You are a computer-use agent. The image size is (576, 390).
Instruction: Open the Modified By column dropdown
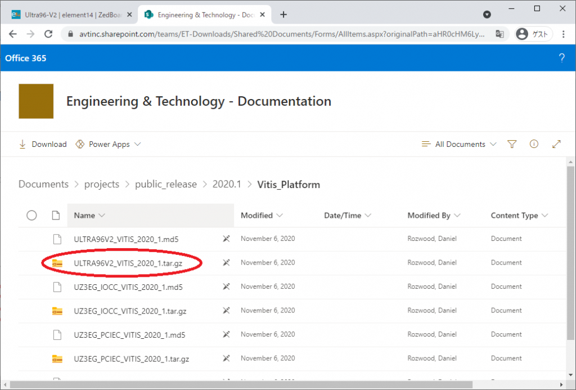(434, 216)
